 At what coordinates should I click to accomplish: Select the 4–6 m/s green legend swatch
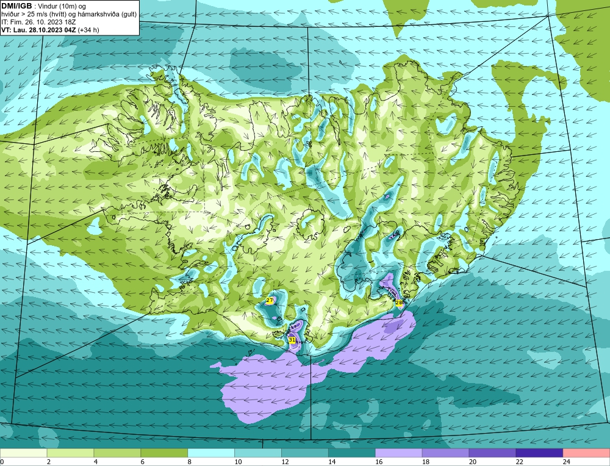tap(118, 453)
